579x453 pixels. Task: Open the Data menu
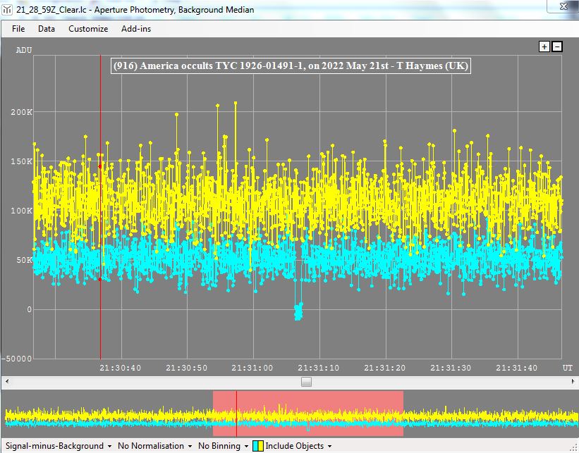click(x=47, y=29)
